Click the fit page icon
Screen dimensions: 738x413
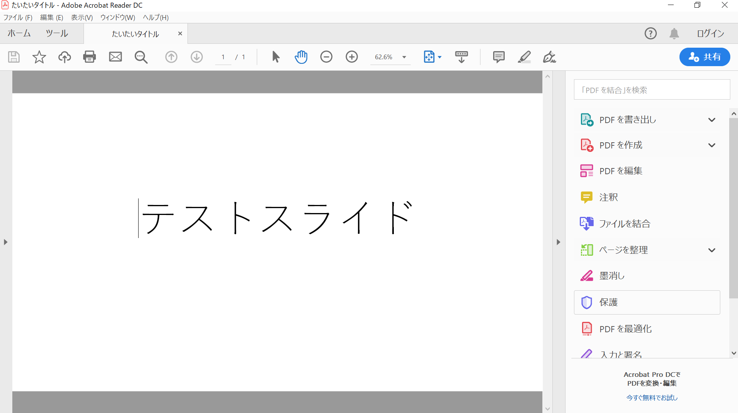(429, 57)
